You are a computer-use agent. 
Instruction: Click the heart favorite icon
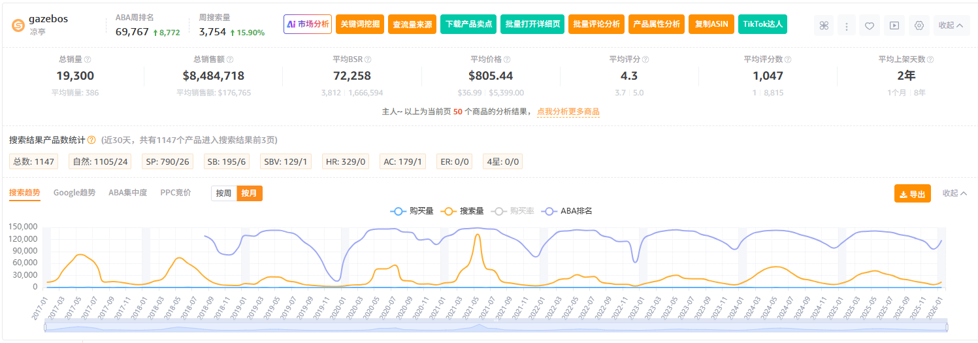[x=869, y=25]
